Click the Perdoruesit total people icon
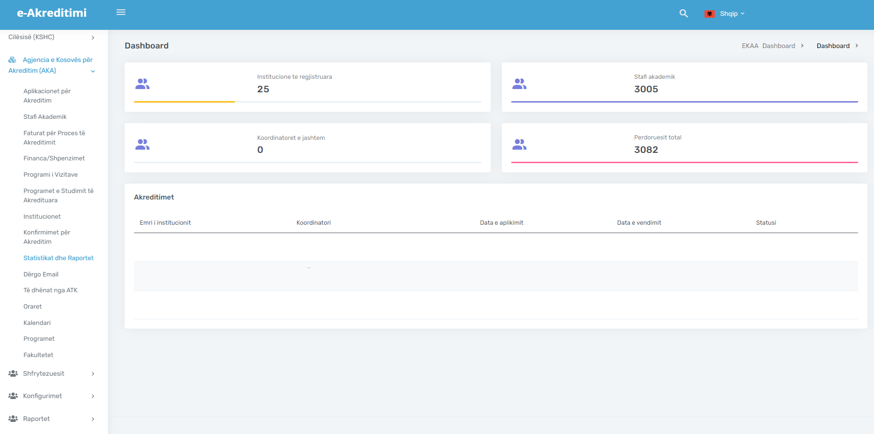 click(x=519, y=145)
